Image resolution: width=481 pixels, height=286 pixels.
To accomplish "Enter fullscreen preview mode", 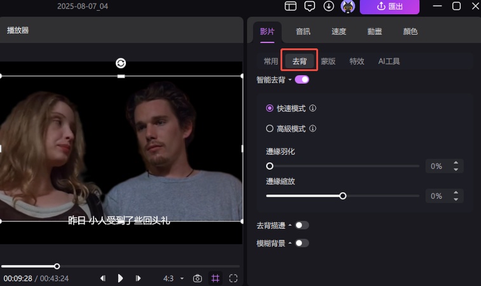I will (x=233, y=278).
